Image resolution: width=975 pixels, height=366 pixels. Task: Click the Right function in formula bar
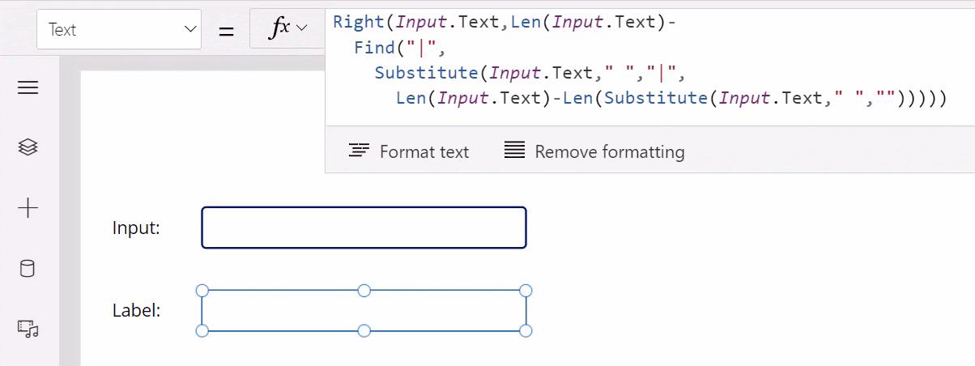[x=359, y=23]
